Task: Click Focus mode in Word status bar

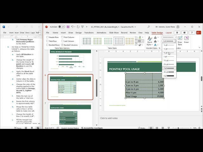Action: click(18, 128)
